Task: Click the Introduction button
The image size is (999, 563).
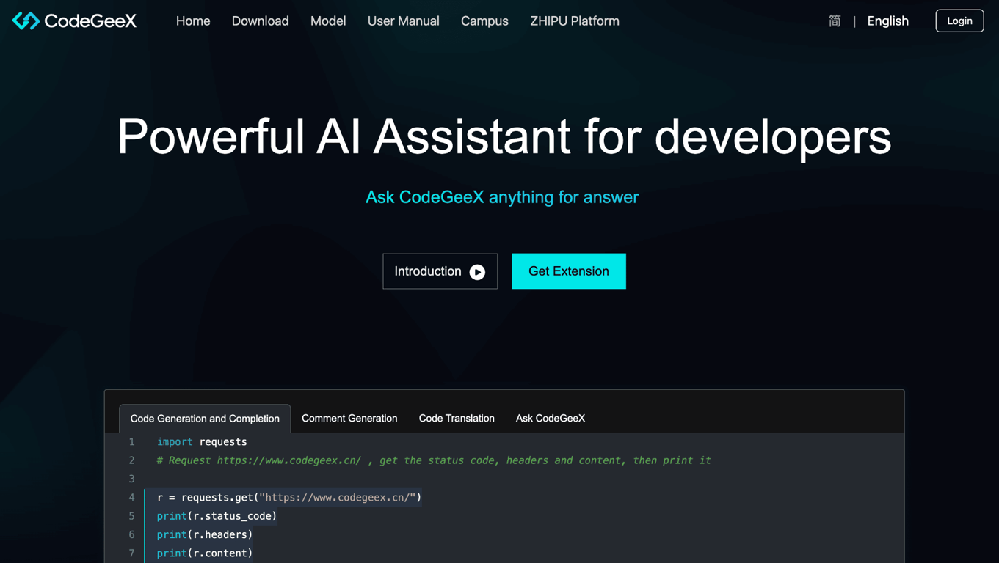Action: [440, 271]
